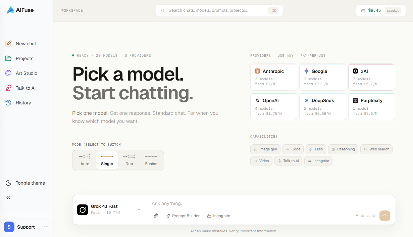Click the wallet credit icon
The image size is (413, 237).
click(363, 11)
